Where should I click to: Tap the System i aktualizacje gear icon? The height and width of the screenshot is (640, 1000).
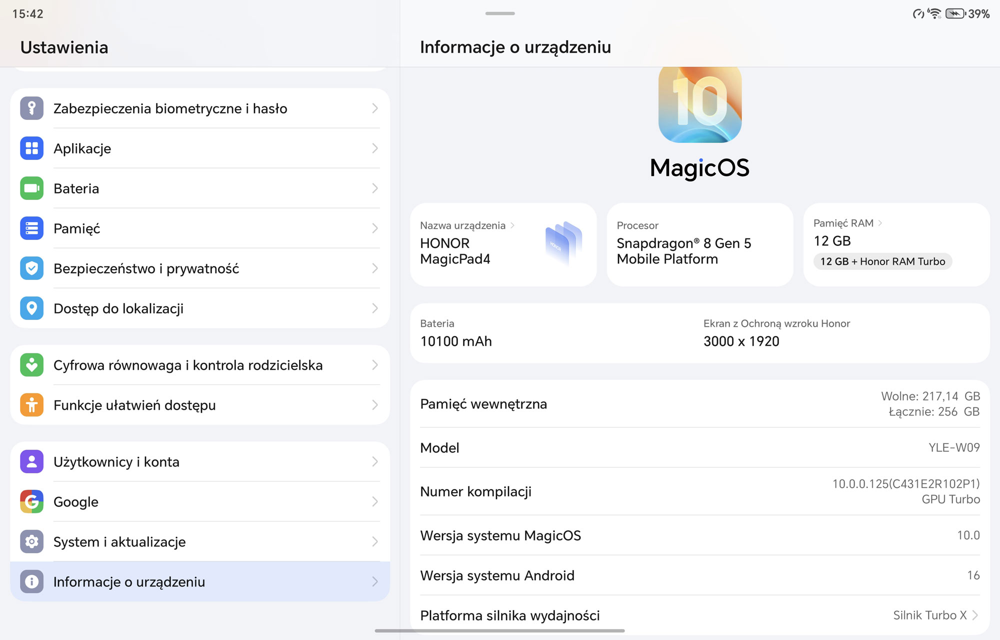pyautogui.click(x=31, y=541)
